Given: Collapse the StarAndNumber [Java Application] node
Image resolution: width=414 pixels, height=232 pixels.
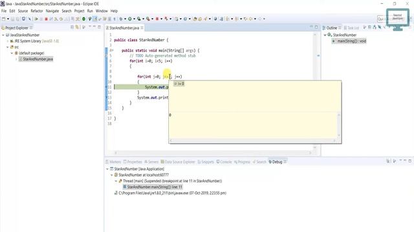Looking at the screenshot, I should [107, 169].
